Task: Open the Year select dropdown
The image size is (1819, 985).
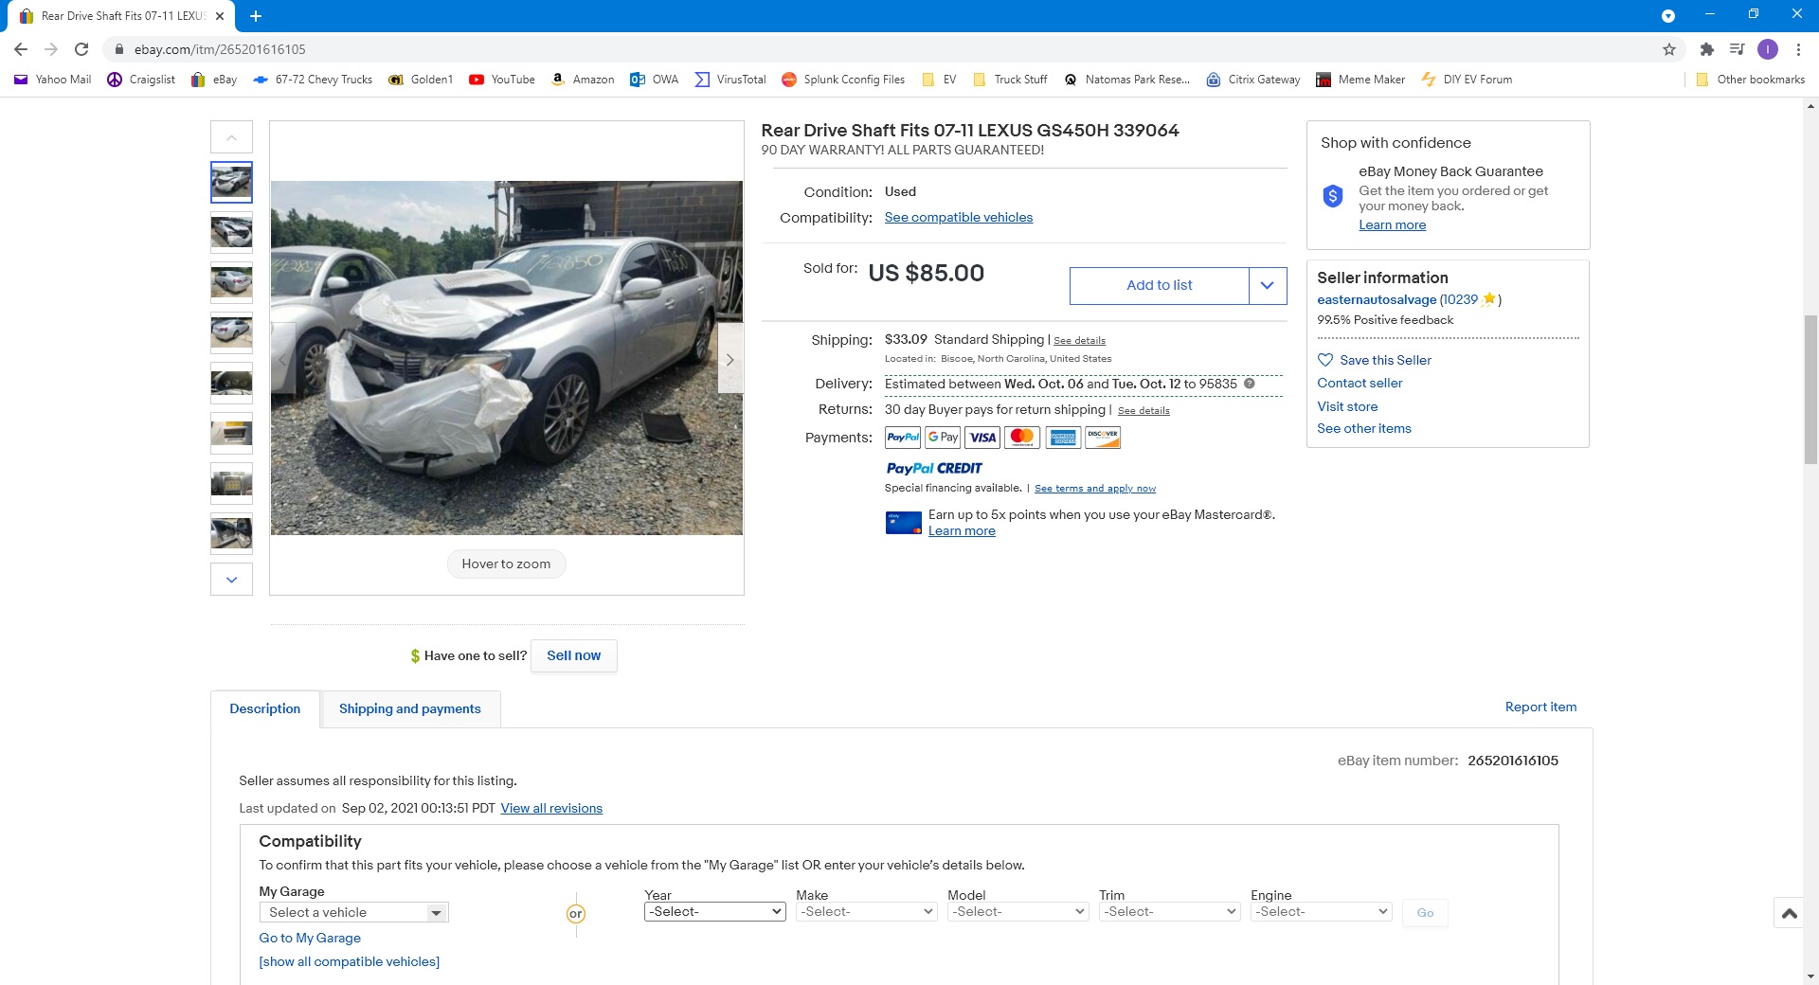Action: coord(714,911)
